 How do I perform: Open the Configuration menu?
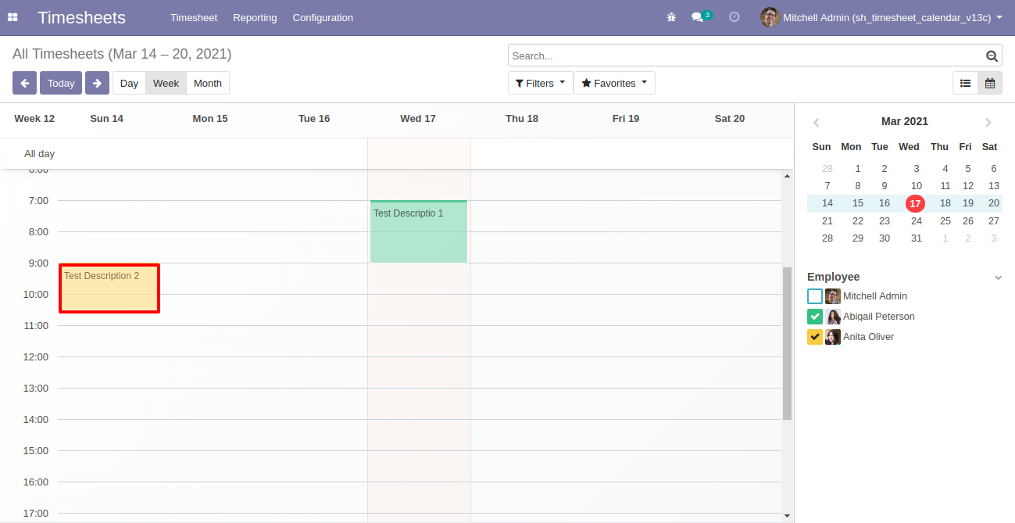[x=323, y=17]
